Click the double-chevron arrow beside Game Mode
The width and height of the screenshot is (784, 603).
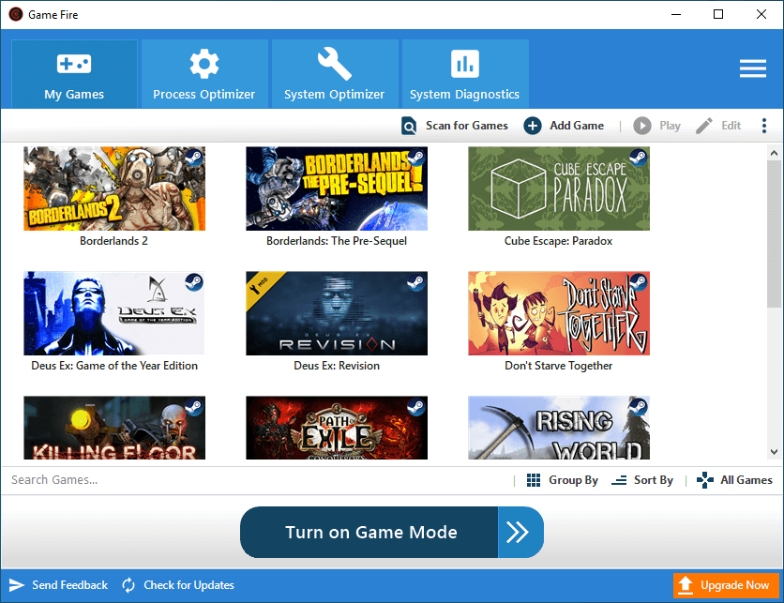point(520,533)
